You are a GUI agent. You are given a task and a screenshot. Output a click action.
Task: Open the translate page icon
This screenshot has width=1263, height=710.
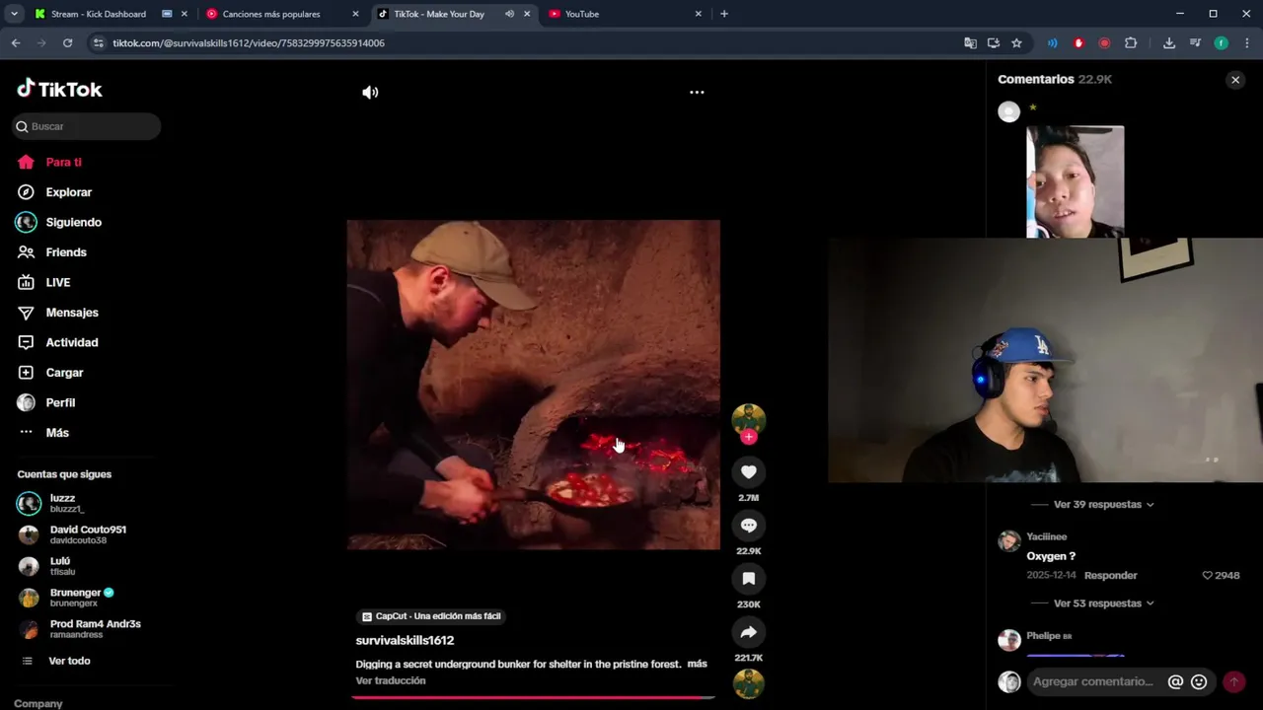point(970,43)
